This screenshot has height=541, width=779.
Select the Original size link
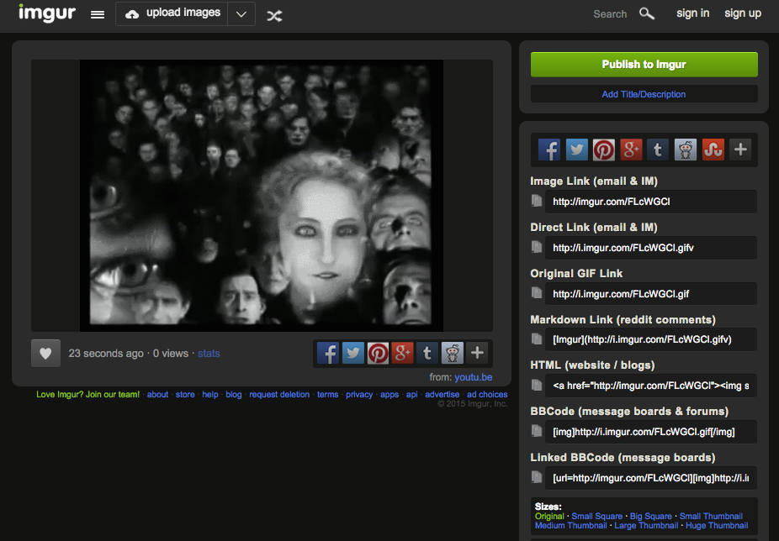coord(549,516)
